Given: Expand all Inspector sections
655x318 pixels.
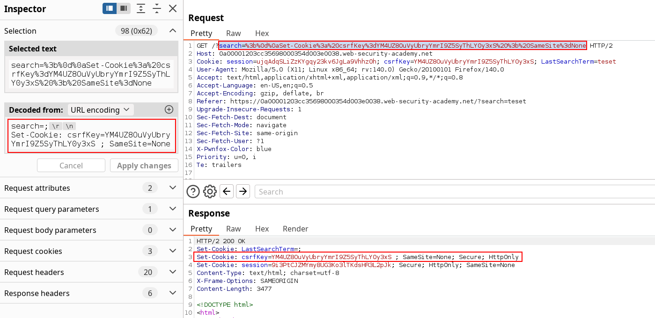Looking at the screenshot, I should [141, 8].
